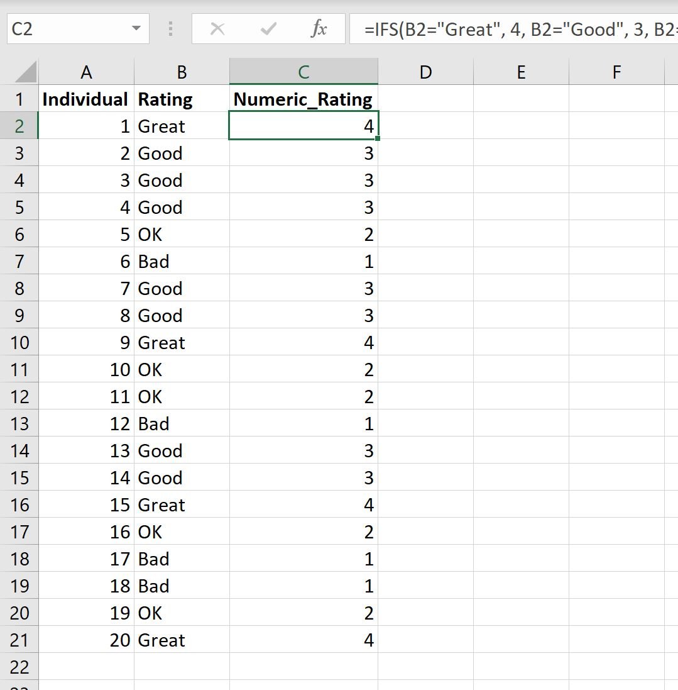The height and width of the screenshot is (690, 678).
Task: Click numeric rating 1 in row 7
Action: (303, 261)
